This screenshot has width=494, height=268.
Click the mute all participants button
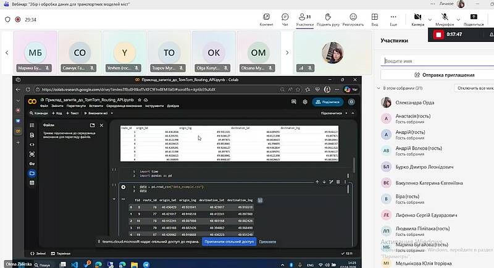pos(475,88)
